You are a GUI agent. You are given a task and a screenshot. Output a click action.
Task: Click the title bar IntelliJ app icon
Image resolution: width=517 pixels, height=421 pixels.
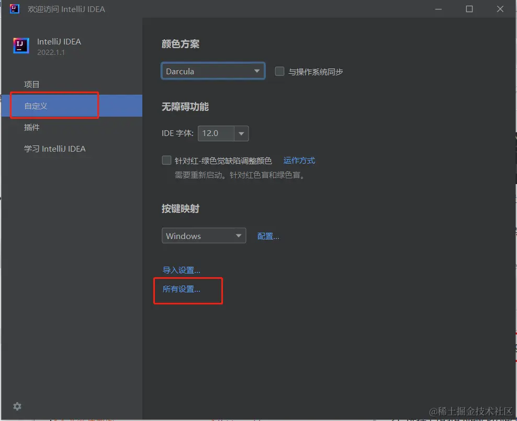[15, 9]
